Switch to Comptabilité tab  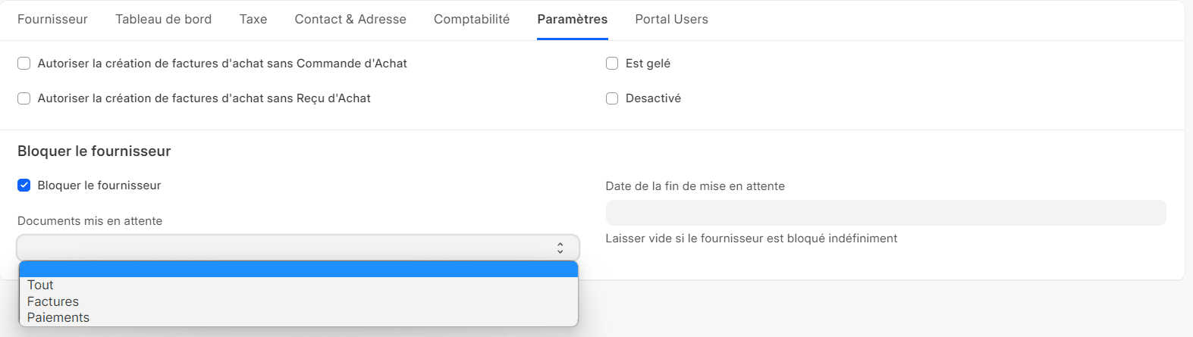coord(472,19)
